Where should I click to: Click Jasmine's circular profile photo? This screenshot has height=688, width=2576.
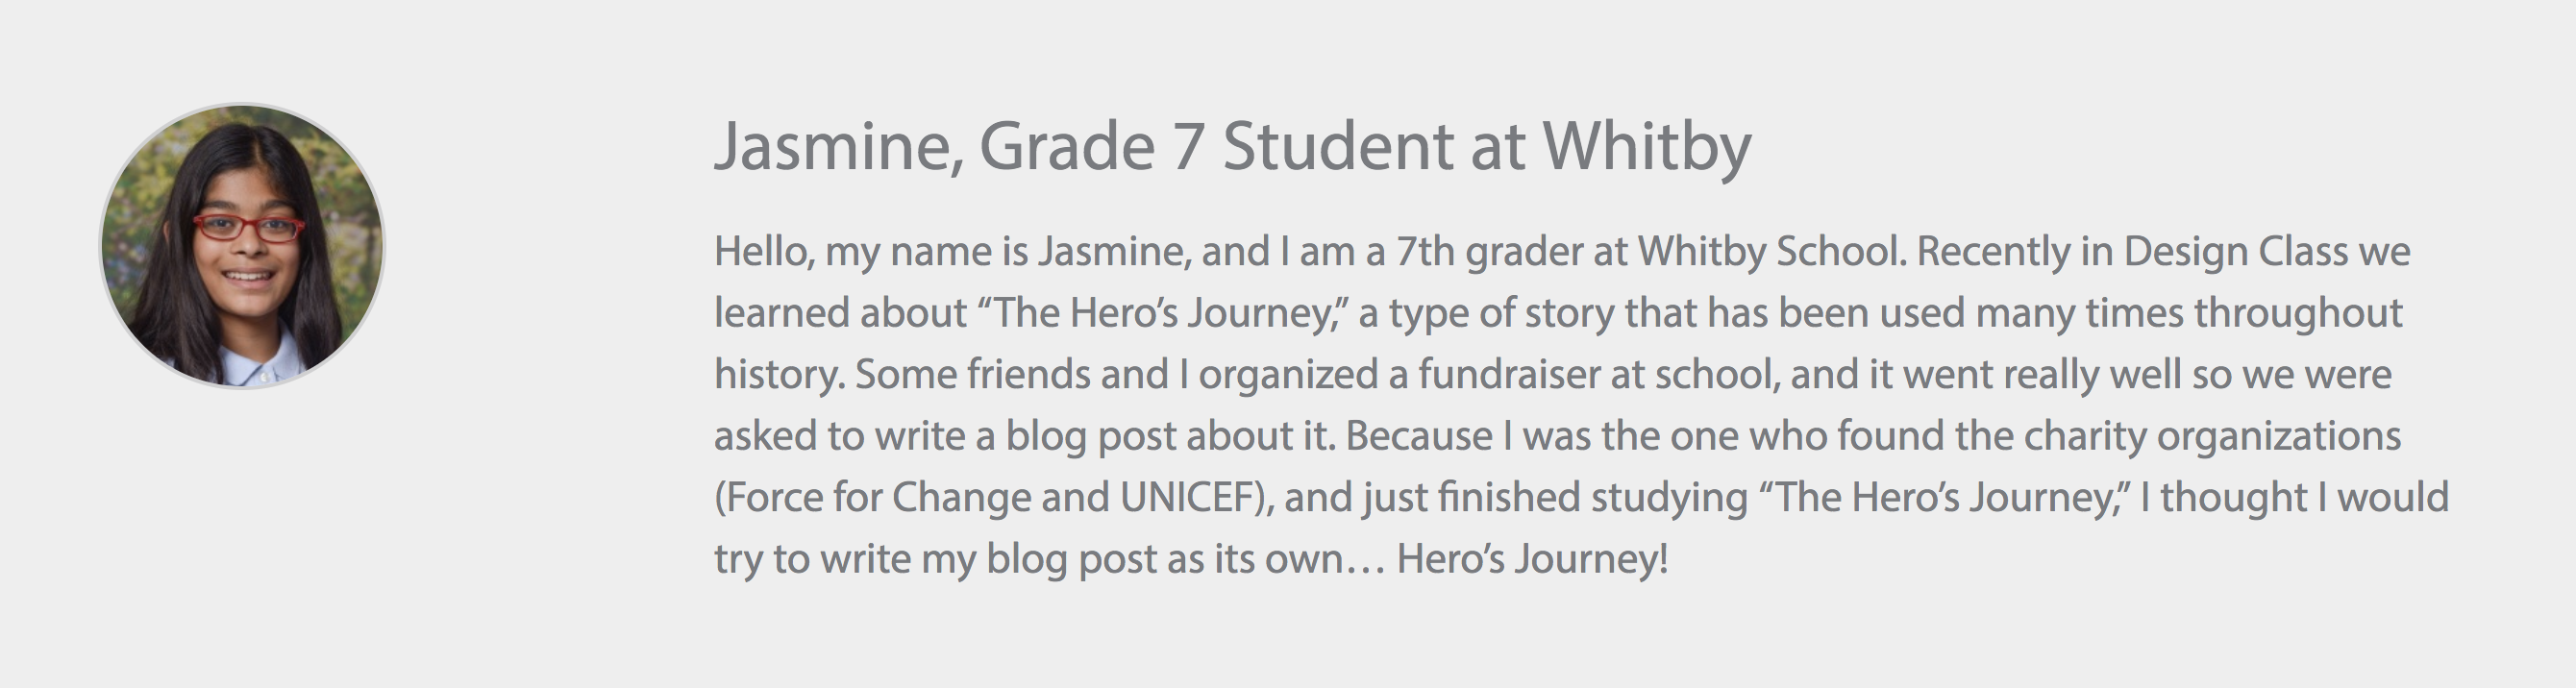click(x=242, y=246)
